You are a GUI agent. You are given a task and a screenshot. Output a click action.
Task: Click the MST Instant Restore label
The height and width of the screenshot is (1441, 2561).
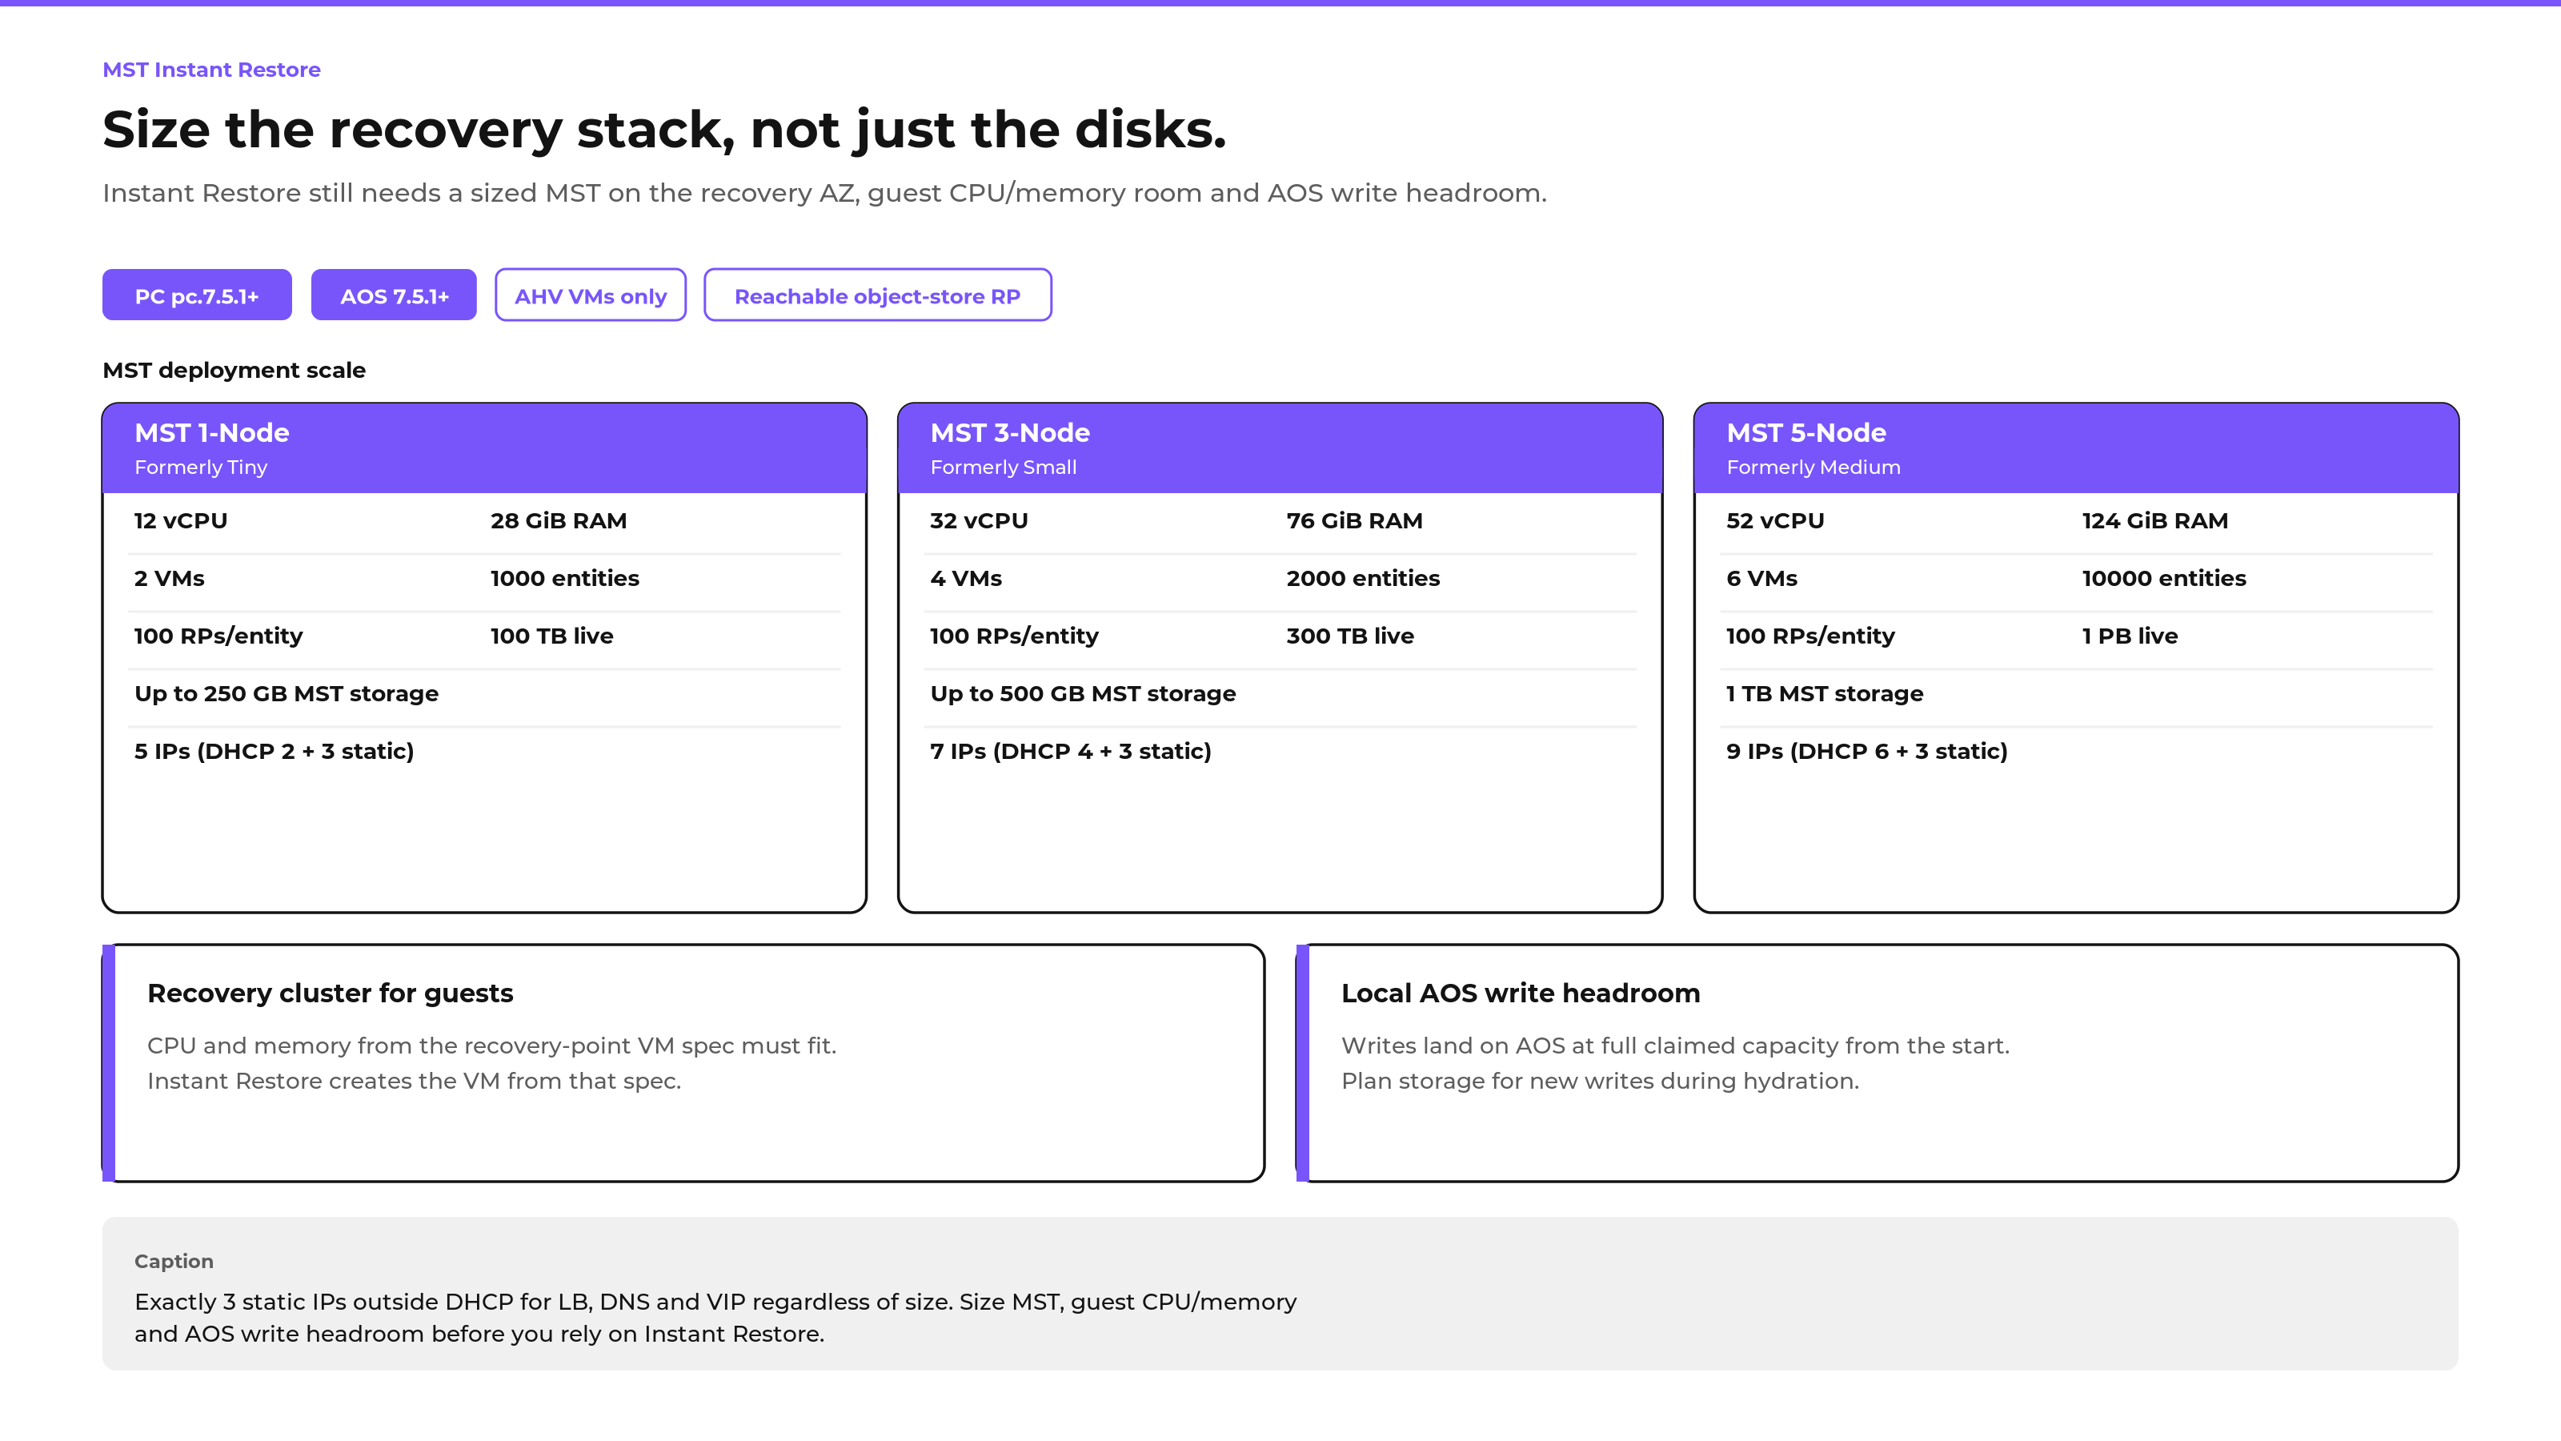pyautogui.click(x=212, y=70)
